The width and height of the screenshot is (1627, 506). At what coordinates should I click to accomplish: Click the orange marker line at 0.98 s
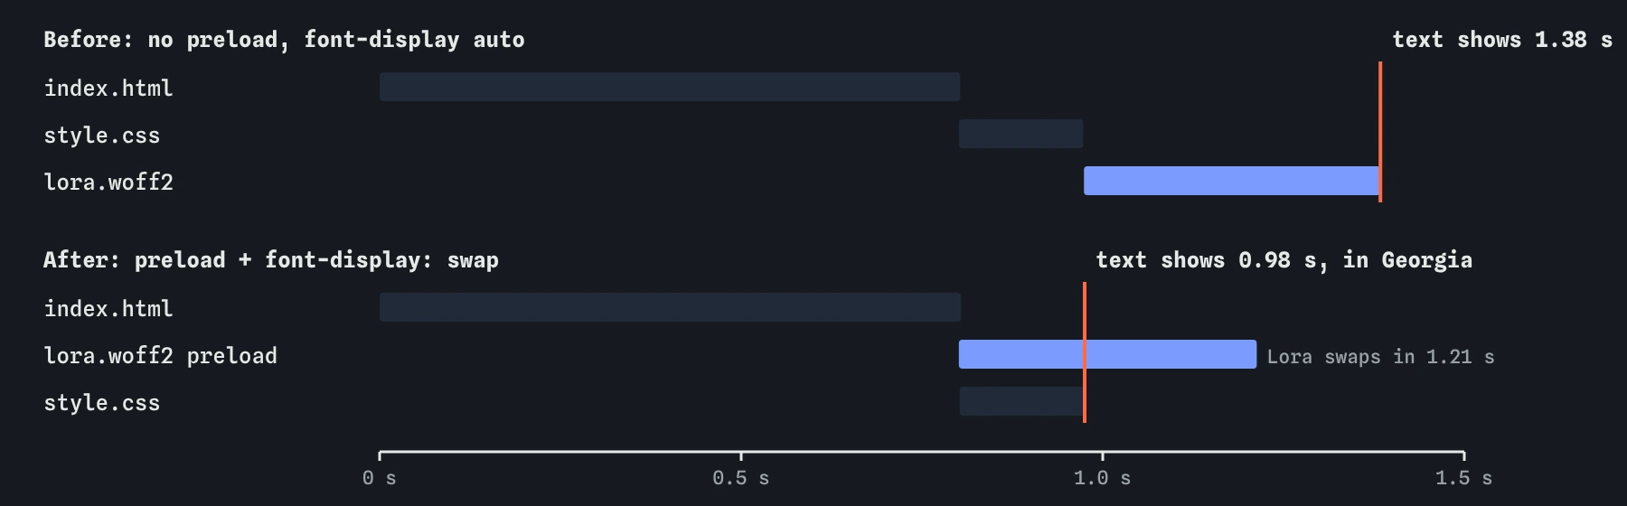[x=1084, y=352]
